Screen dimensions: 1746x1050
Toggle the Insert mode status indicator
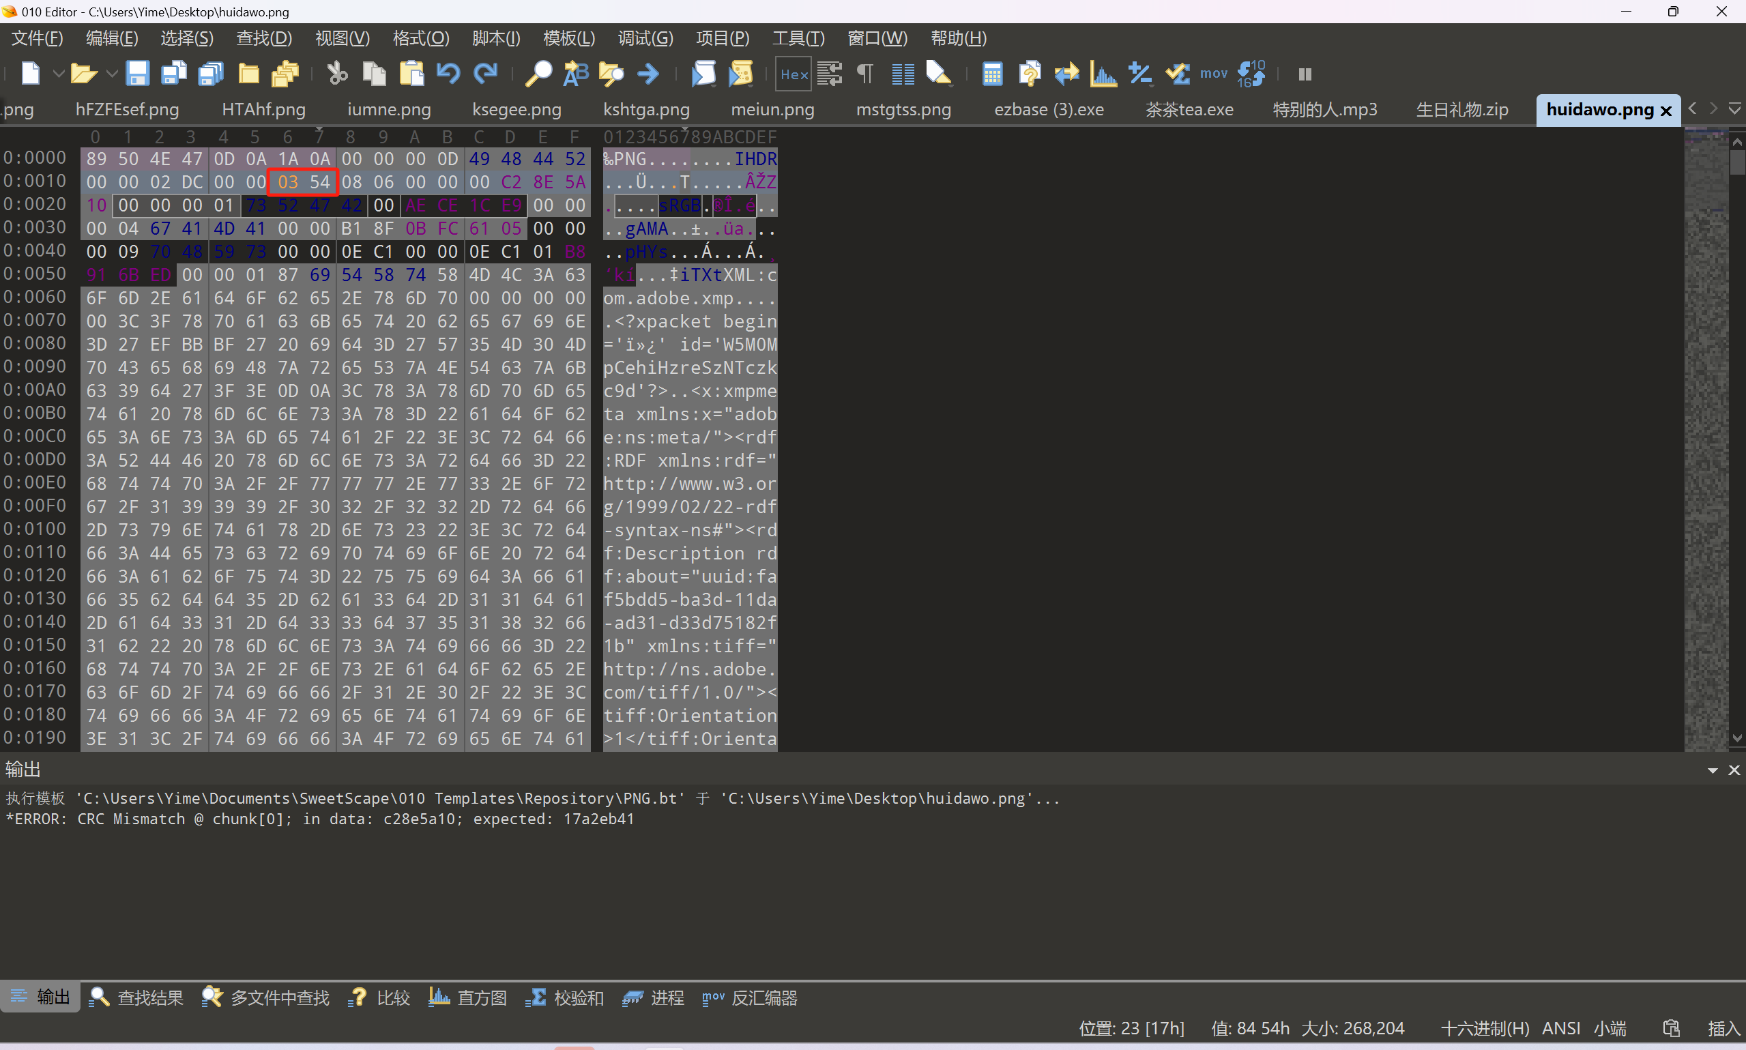click(x=1723, y=1028)
